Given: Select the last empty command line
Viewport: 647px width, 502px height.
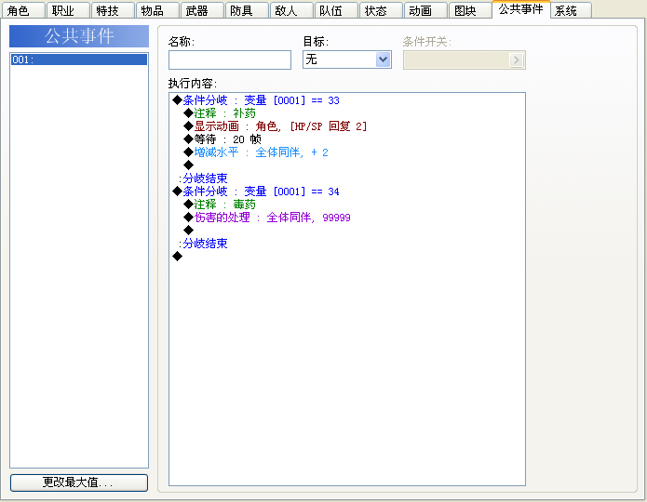Looking at the screenshot, I should tap(346, 257).
